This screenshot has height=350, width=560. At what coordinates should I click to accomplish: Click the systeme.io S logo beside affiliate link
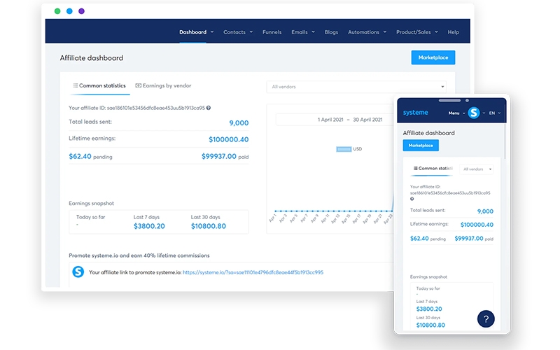click(78, 272)
